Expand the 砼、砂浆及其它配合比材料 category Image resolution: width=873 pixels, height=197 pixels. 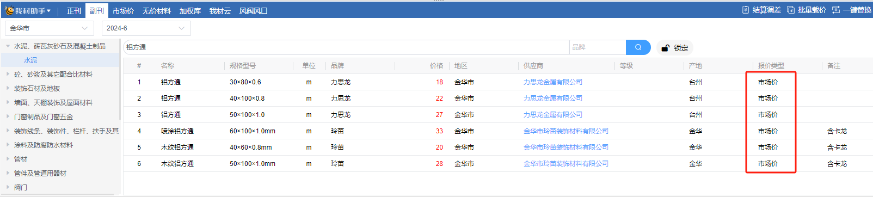(x=8, y=75)
